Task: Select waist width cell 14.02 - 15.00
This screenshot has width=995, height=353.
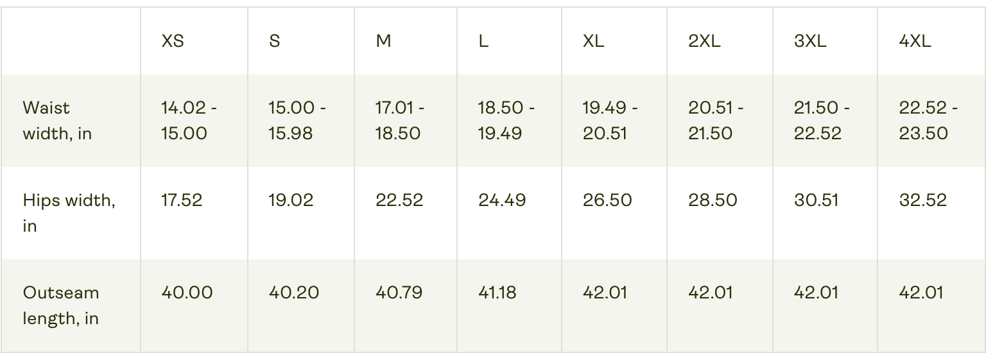Action: (x=189, y=121)
